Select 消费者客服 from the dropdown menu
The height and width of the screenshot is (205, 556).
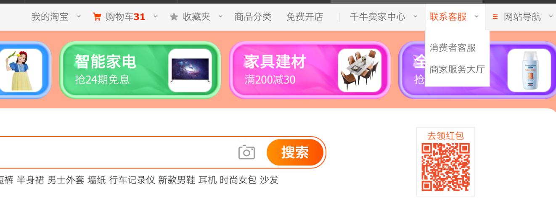[453, 47]
